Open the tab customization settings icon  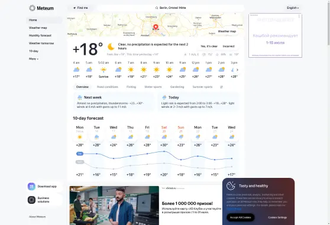[x=221, y=87]
